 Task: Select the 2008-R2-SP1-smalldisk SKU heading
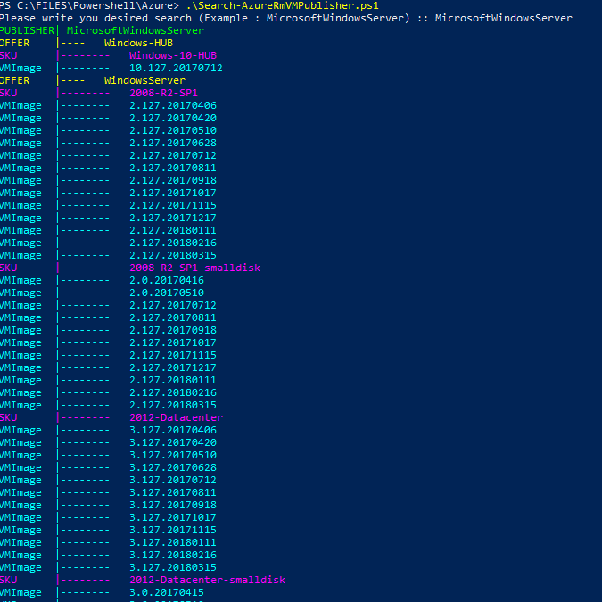(194, 268)
